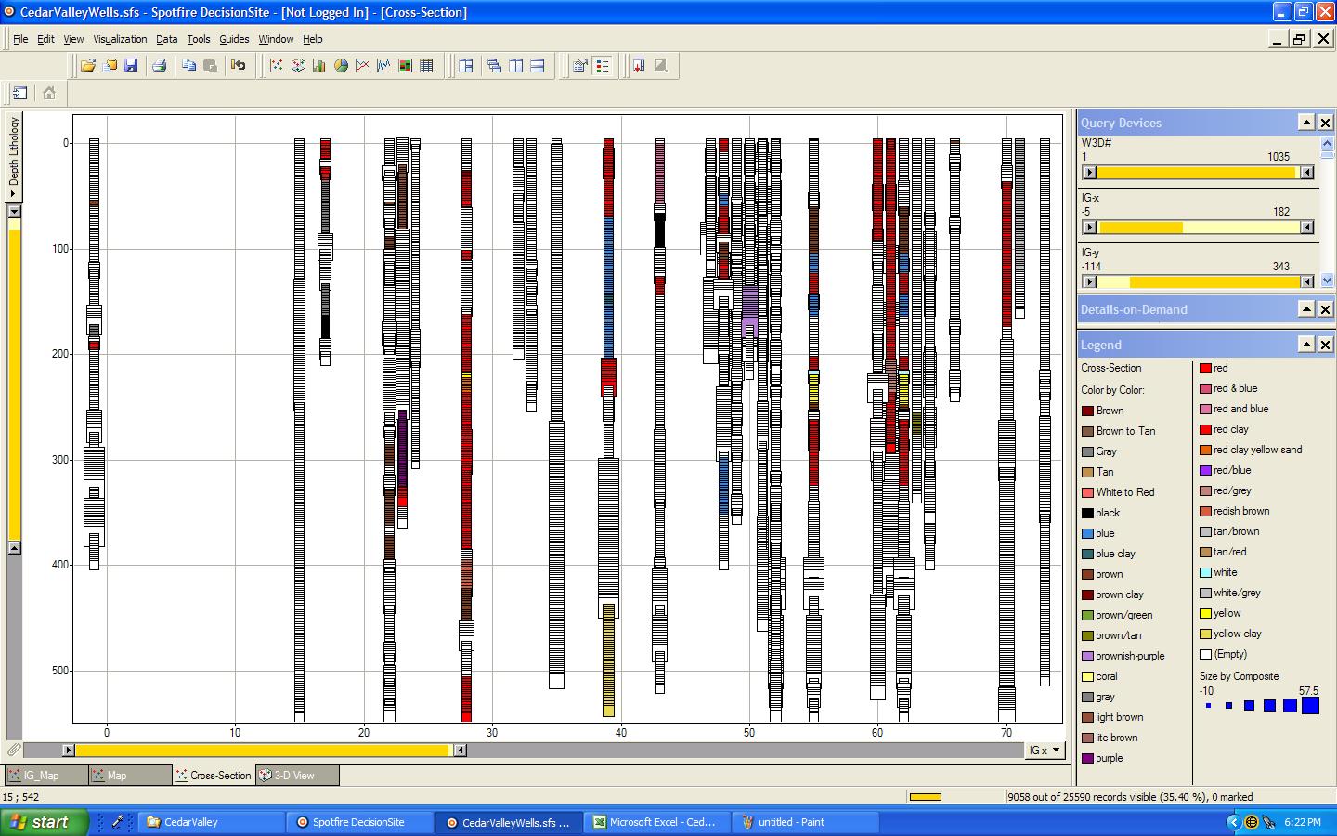Create a new heat map visualization
Image resolution: width=1337 pixels, height=836 pixels.
pos(405,66)
